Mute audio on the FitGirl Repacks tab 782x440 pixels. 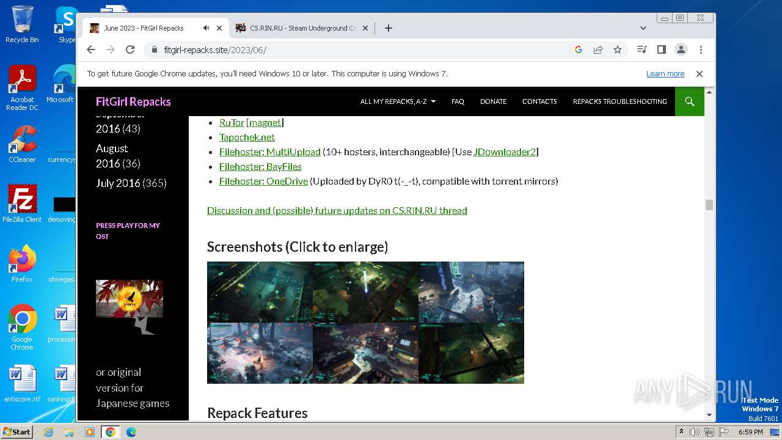tap(206, 28)
